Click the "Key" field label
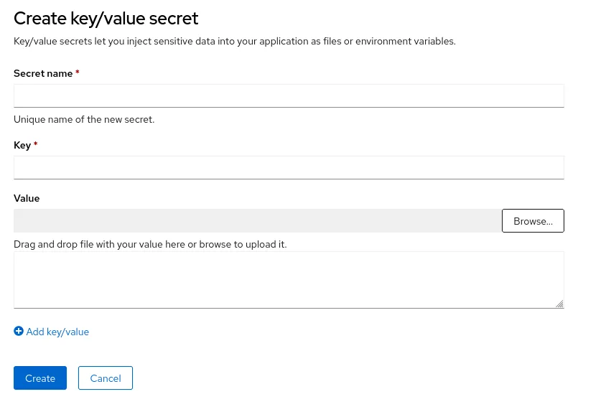Image resolution: width=606 pixels, height=412 pixels. pos(22,145)
